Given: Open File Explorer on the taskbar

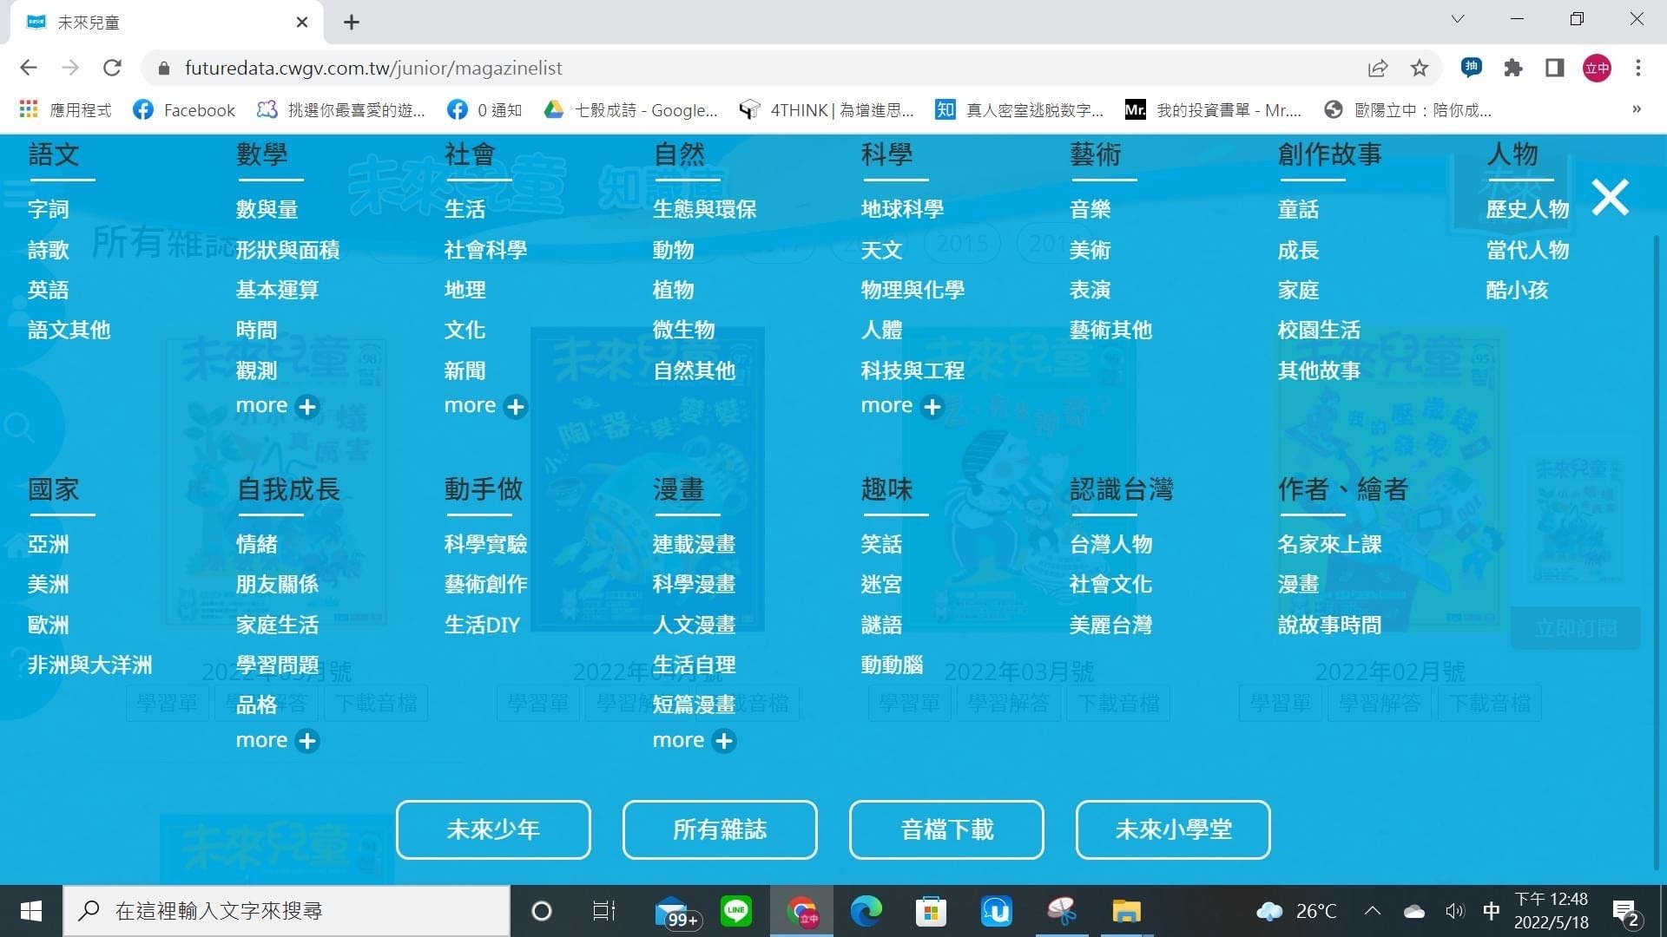Looking at the screenshot, I should click(x=1126, y=911).
